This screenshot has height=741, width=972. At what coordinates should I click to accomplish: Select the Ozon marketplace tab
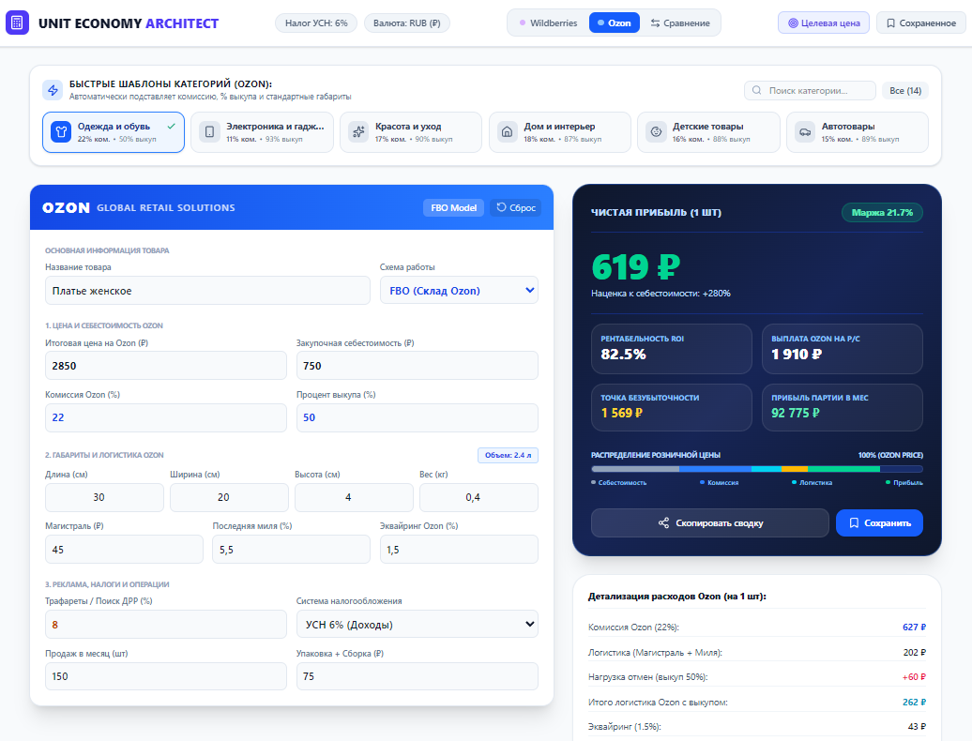pyautogui.click(x=615, y=23)
